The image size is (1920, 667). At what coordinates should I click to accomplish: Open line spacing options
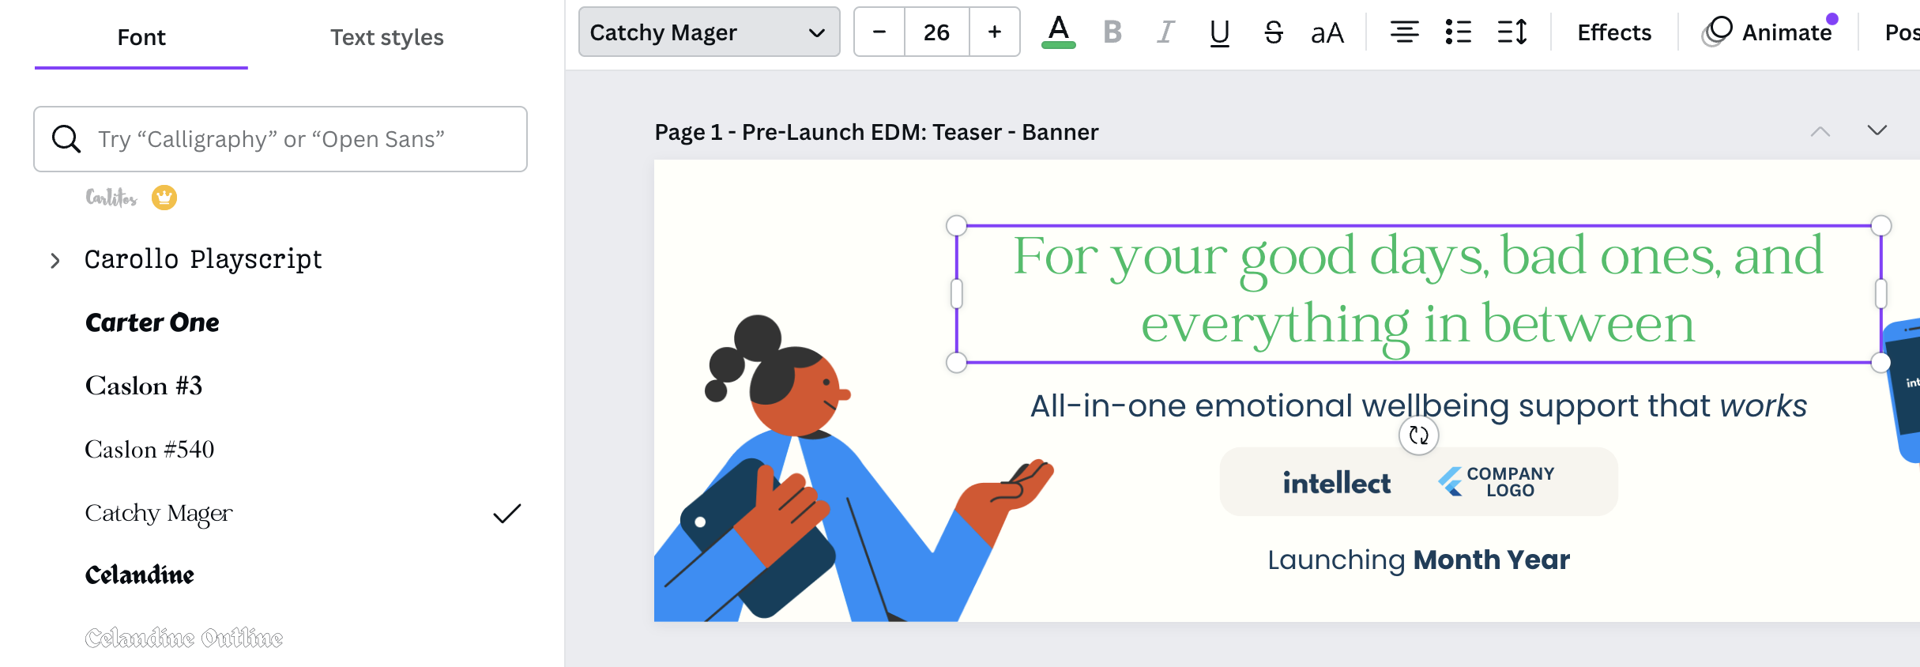(1512, 32)
